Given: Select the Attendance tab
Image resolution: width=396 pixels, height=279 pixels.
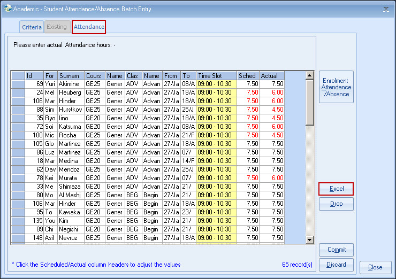Looking at the screenshot, I should pyautogui.click(x=89, y=27).
